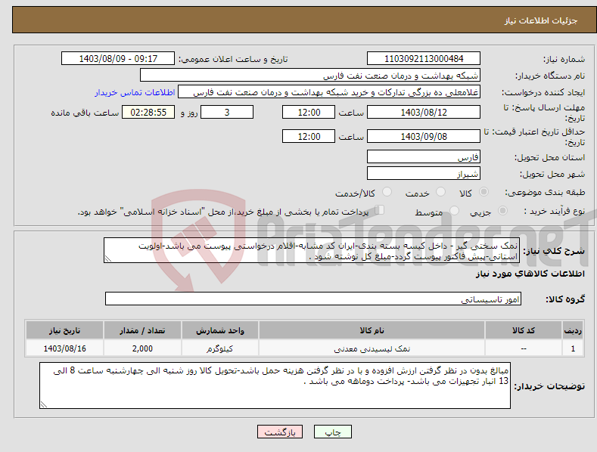Click the بازگشت (back) button
This screenshot has width=597, height=452.
(280, 432)
